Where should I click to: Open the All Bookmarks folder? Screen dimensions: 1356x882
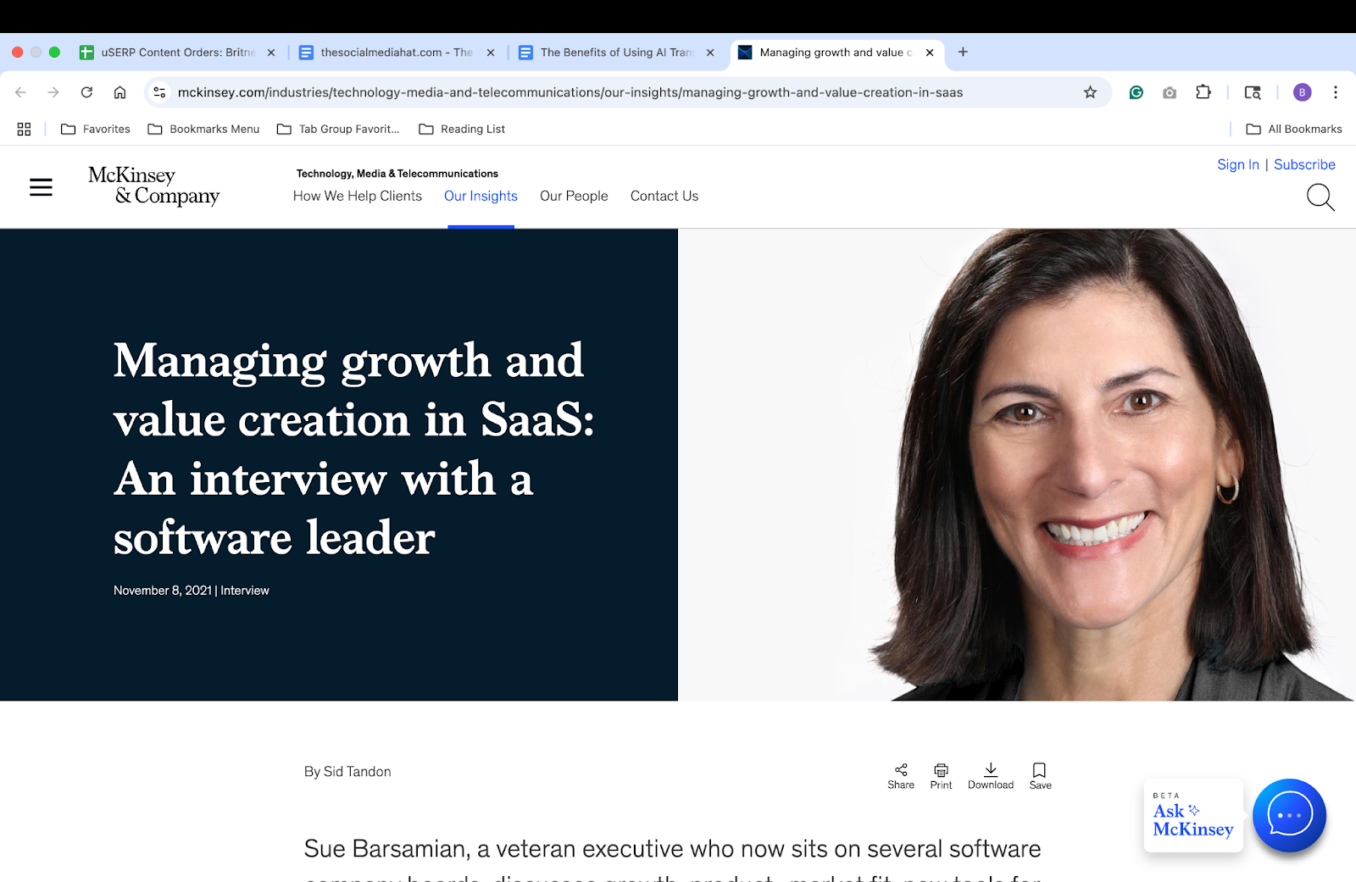coord(1294,129)
